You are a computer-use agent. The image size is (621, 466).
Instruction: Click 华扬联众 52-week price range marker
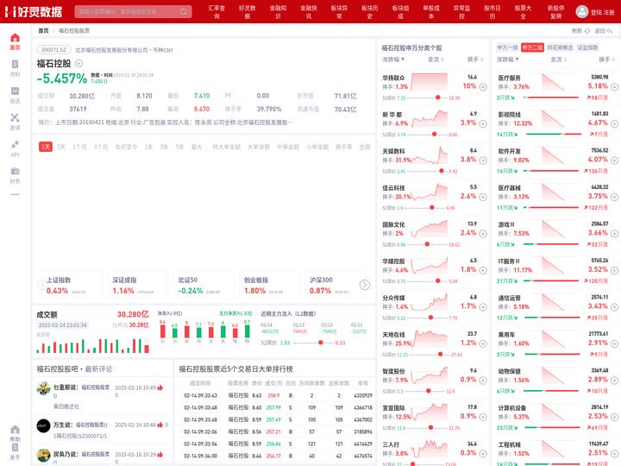point(438,98)
